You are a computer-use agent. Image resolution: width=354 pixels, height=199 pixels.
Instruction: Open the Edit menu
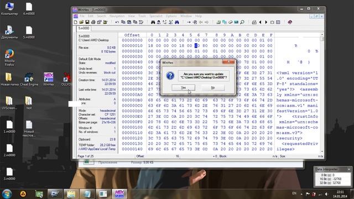tap(91, 16)
